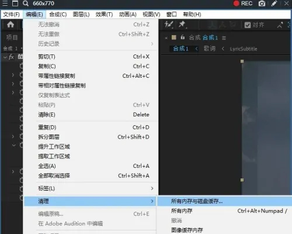Open the 动画(A) menu
This screenshot has height=234, width=292.
[x=127, y=15]
